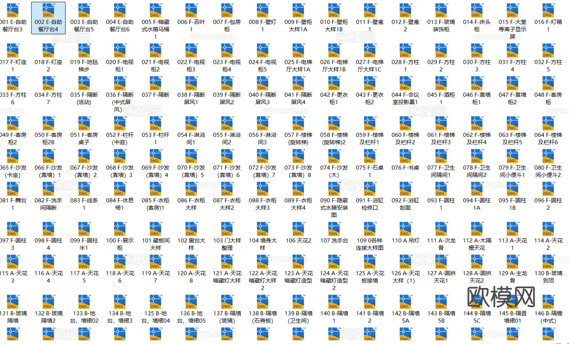This screenshot has width=569, height=344.
Task: Select the DWG icon for 107 洗手台
Action: (334, 229)
